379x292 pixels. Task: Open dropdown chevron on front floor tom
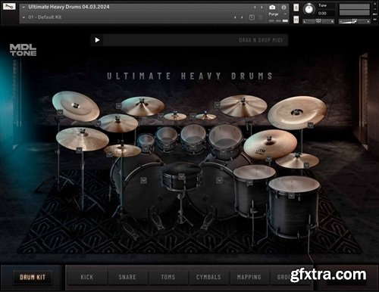point(292,195)
